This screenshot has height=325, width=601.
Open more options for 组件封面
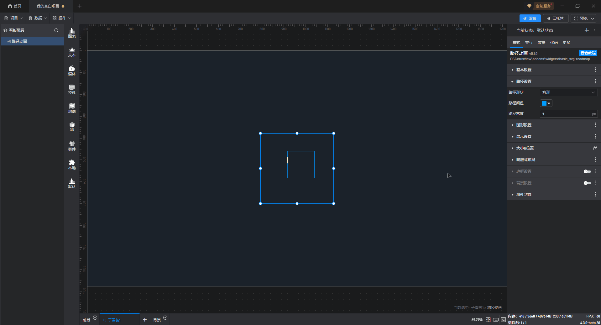(x=595, y=194)
